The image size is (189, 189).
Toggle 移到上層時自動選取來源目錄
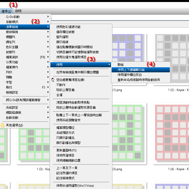point(81,108)
